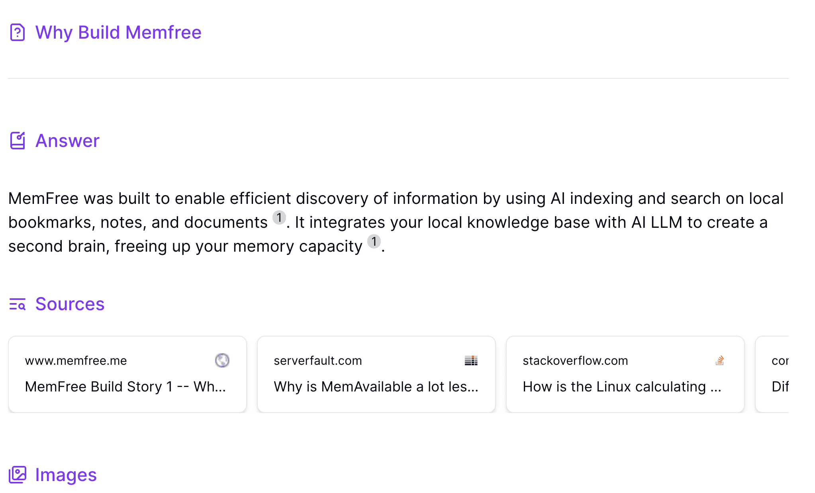Click the stackoverflow.com domain label

coord(575,361)
